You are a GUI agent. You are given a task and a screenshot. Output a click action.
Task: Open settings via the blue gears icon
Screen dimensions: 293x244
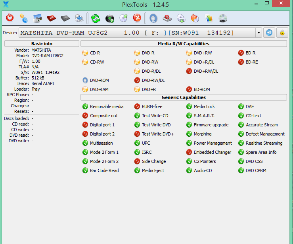point(24,18)
